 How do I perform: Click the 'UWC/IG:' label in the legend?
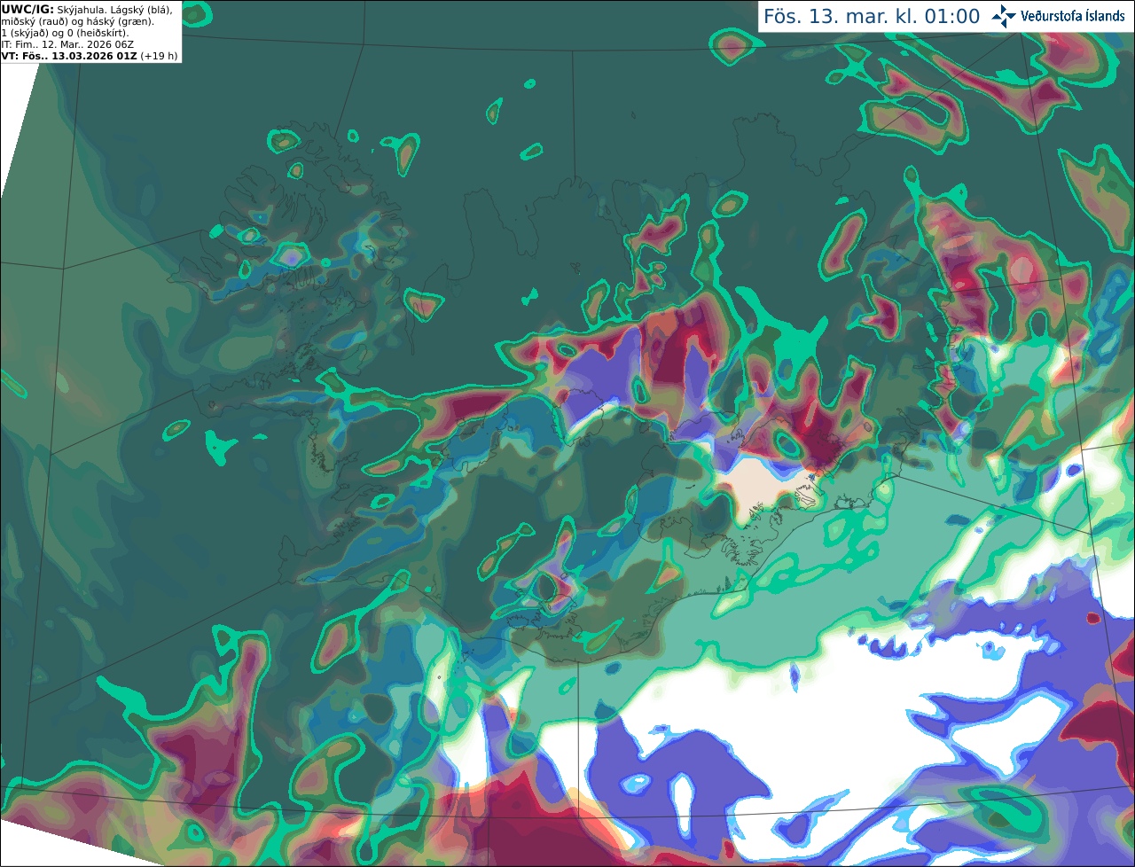click(27, 10)
